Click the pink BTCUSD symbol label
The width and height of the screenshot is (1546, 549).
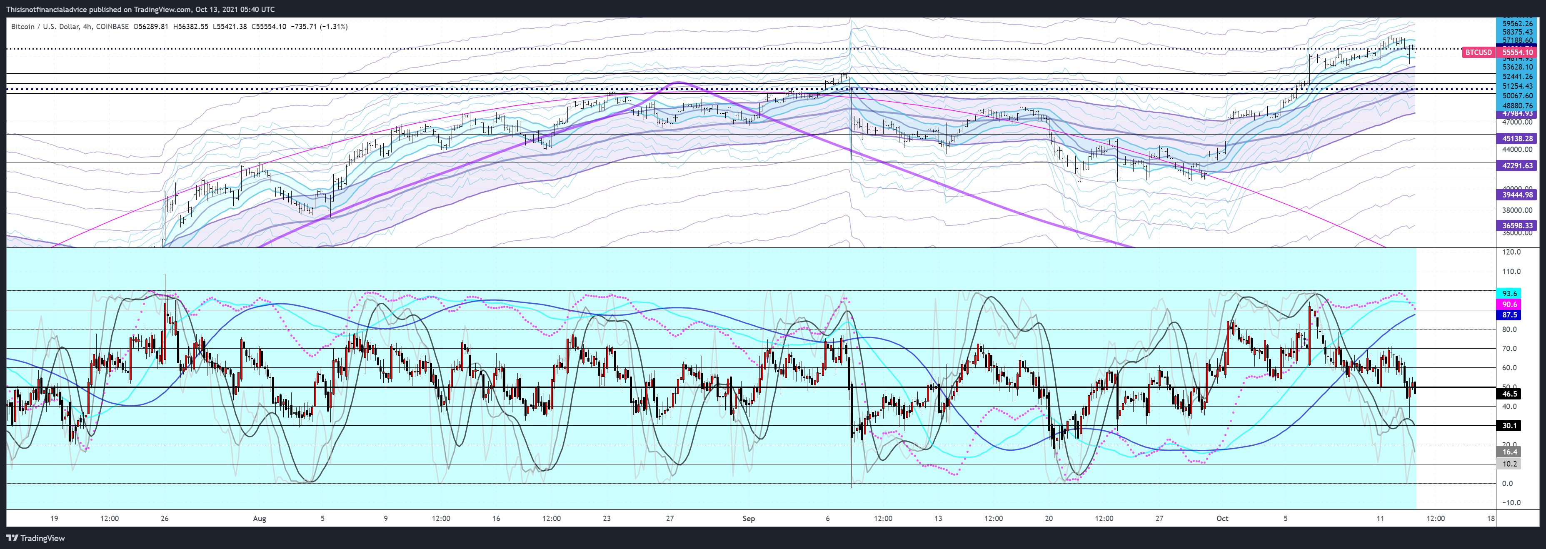click(1478, 52)
